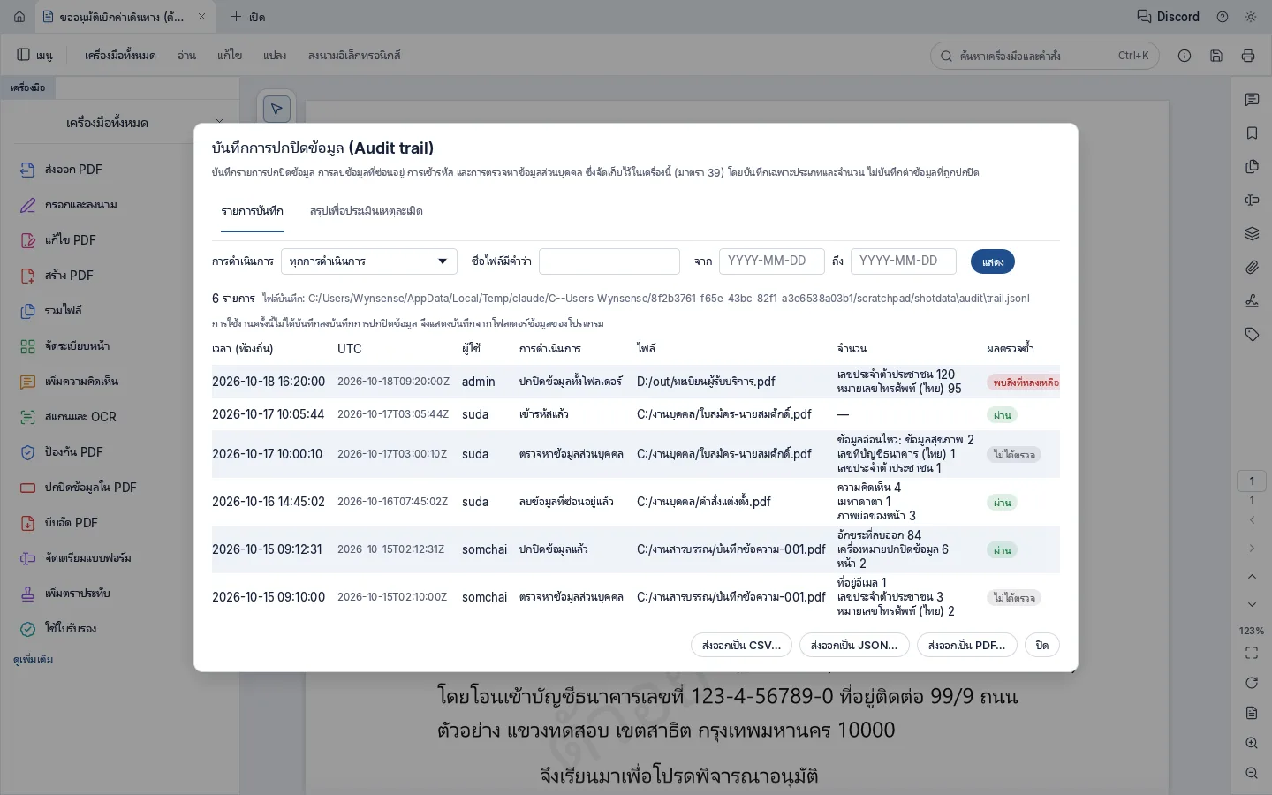Open the comments panel icon in right sidebar
The image size is (1272, 795).
1252,100
